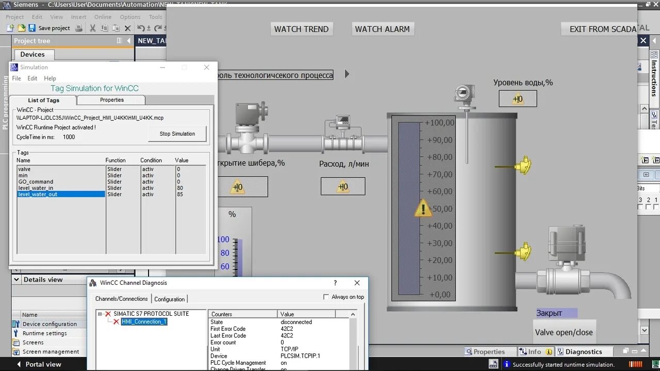Click the damper opening value field

pyautogui.click(x=242, y=187)
